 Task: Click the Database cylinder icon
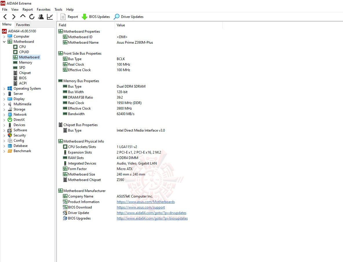[10, 146]
